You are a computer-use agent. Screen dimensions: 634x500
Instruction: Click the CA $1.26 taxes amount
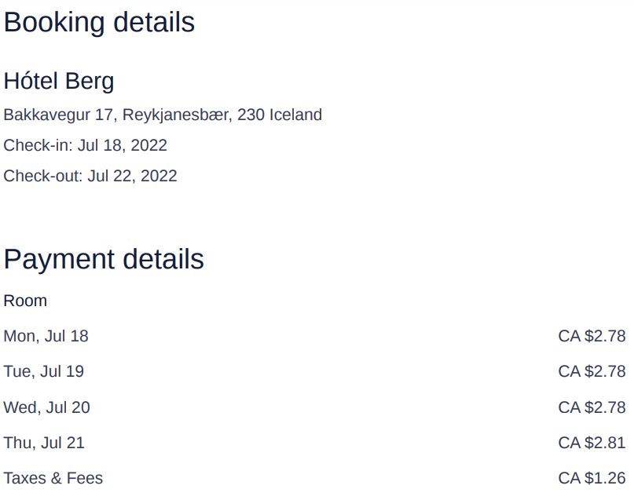[x=592, y=478]
